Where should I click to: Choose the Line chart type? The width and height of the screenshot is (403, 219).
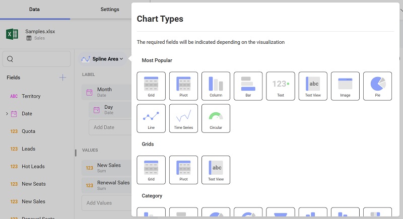point(151,118)
